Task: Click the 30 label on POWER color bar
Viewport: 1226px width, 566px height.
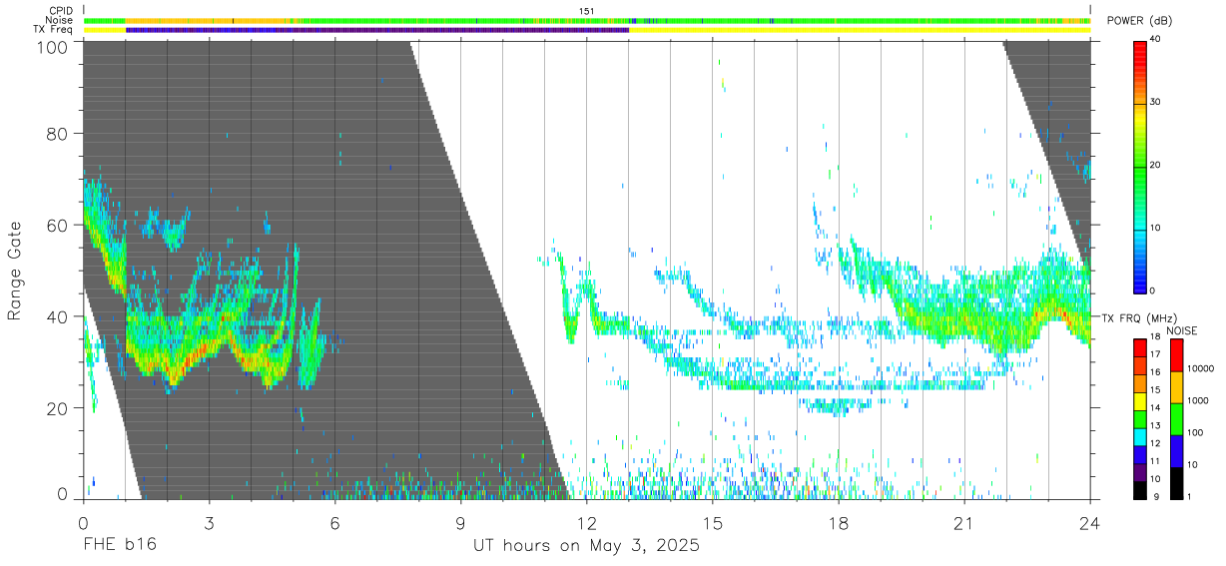Action: (x=1156, y=102)
